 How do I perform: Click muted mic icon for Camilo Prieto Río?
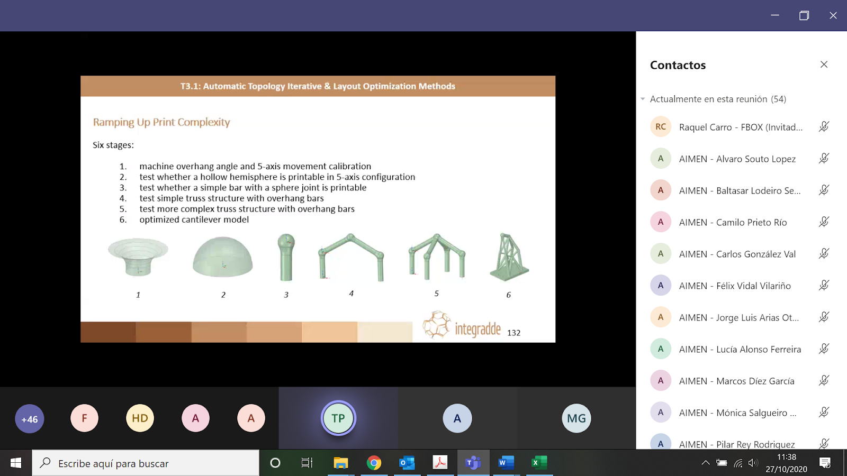(x=824, y=222)
